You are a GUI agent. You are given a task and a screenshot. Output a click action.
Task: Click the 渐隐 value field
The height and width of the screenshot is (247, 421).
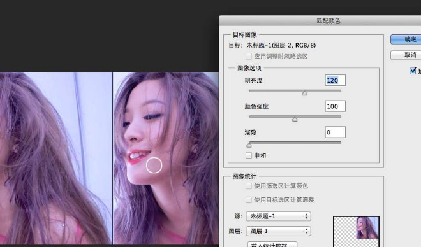pyautogui.click(x=335, y=132)
